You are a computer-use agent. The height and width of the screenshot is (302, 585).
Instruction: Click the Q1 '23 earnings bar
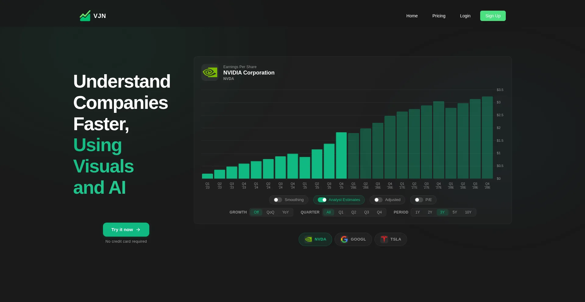point(207,176)
